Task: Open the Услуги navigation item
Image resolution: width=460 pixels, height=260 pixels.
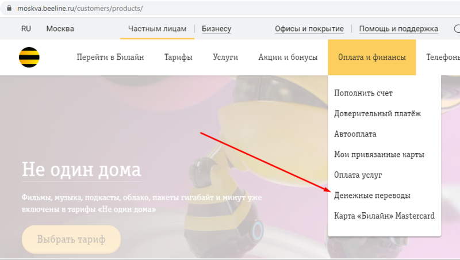Action: (225, 57)
